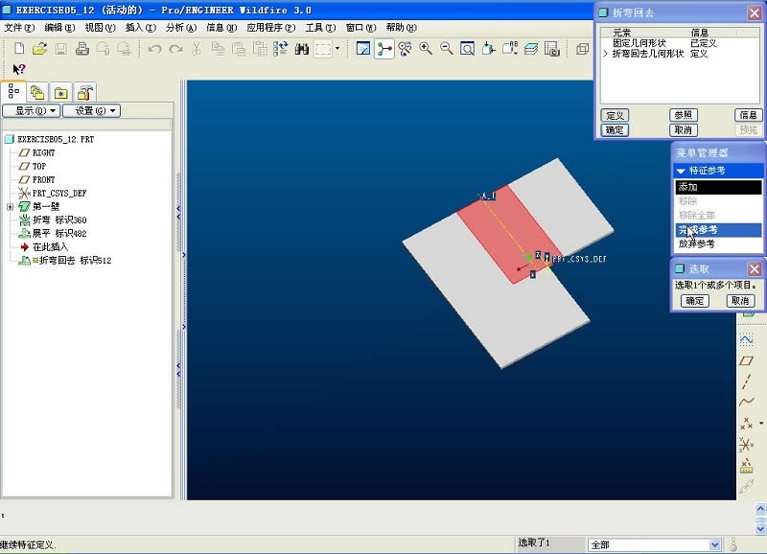
Task: Click the binoculars Find icon
Action: tap(301, 49)
